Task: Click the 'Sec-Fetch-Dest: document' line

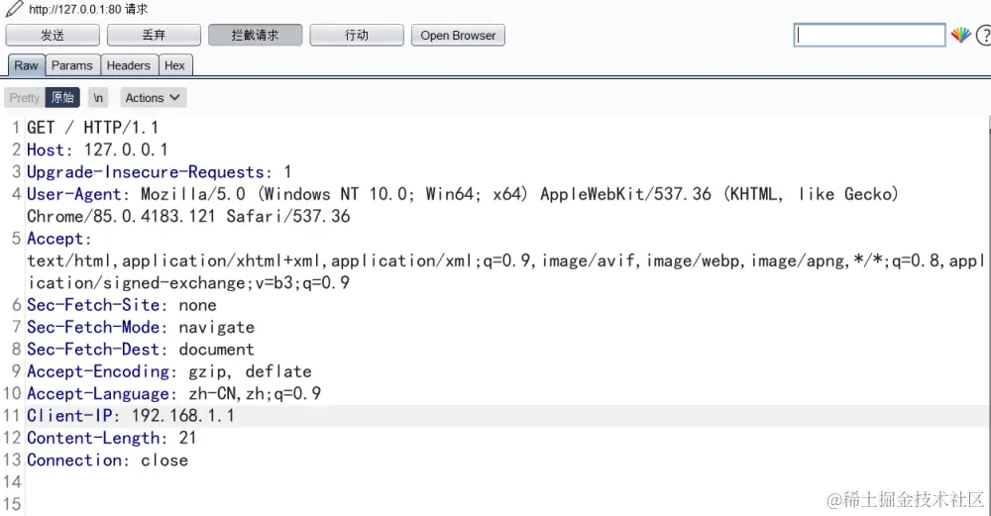Action: click(x=141, y=350)
